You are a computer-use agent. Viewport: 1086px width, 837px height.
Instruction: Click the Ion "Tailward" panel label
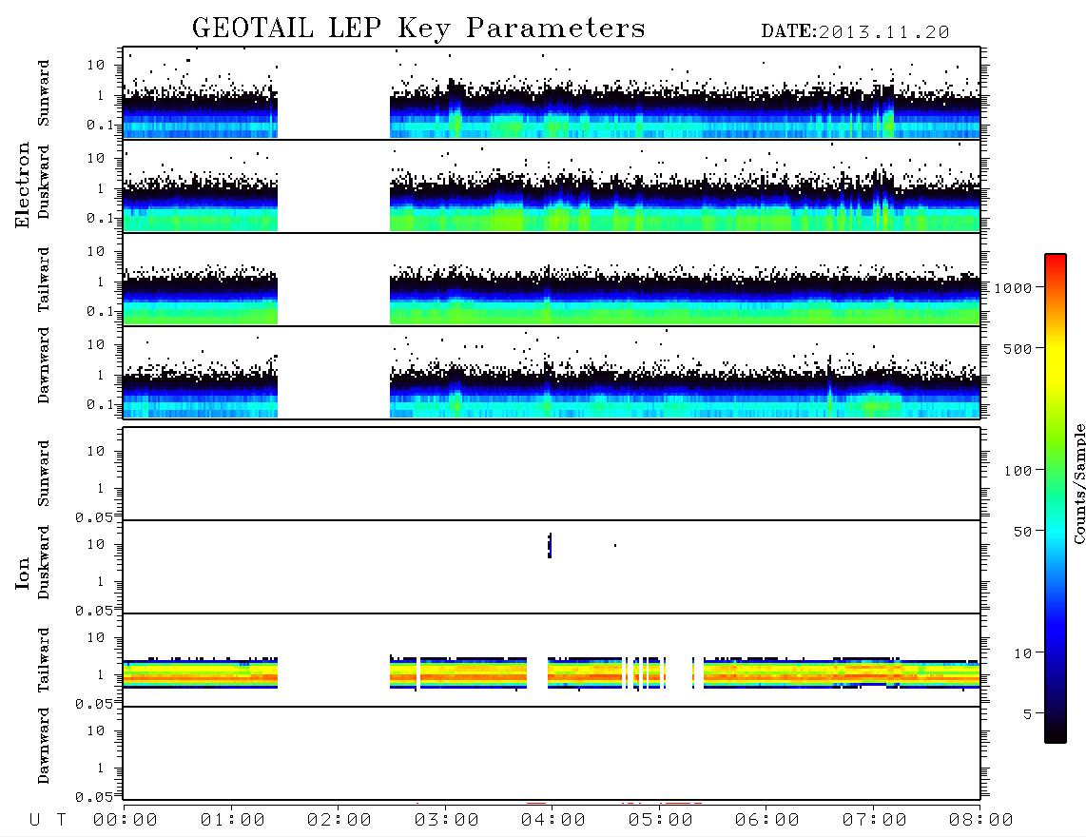(x=44, y=660)
